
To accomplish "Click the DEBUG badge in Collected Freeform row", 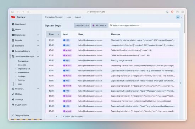I will [67, 50].
